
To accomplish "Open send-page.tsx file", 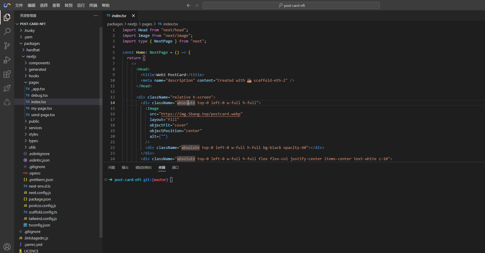I will tap(58, 115).
